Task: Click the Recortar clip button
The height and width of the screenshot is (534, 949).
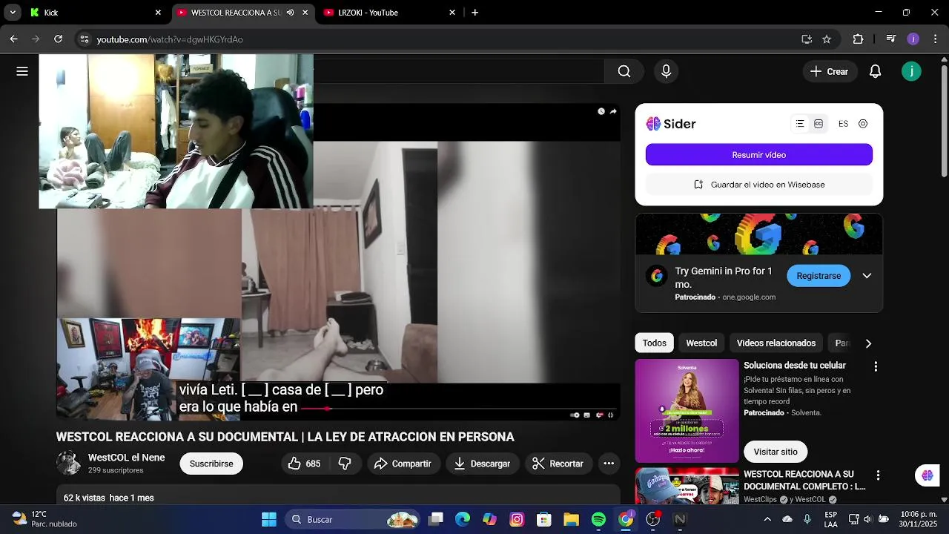Action: (558, 464)
